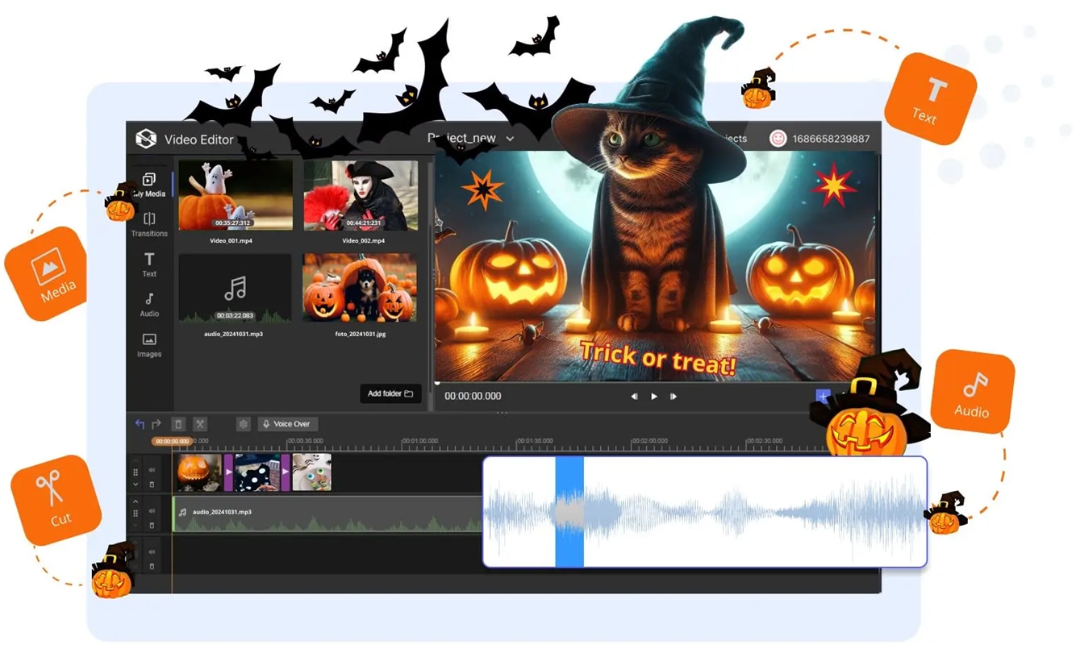This screenshot has height=645, width=1076.
Task: Select the foto_20241031.jpg pumpkin dog thumbnail
Action: pos(360,288)
